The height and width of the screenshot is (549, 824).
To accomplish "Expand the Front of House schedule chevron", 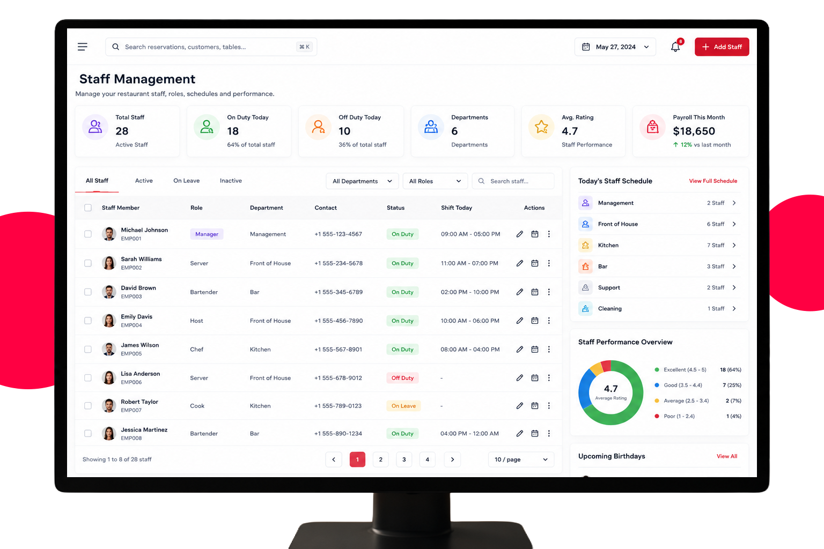I will coord(734,224).
